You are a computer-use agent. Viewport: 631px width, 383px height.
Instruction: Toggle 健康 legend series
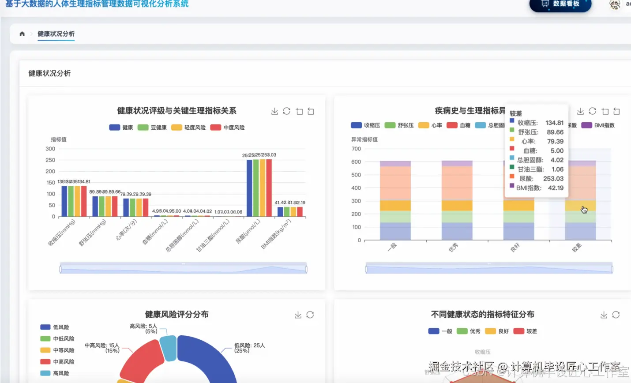tap(121, 128)
